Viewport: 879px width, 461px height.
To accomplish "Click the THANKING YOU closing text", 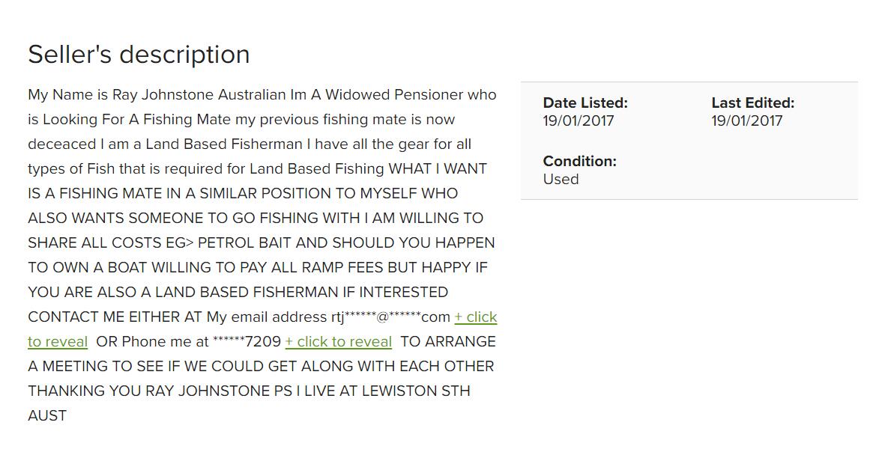I will coord(85,391).
